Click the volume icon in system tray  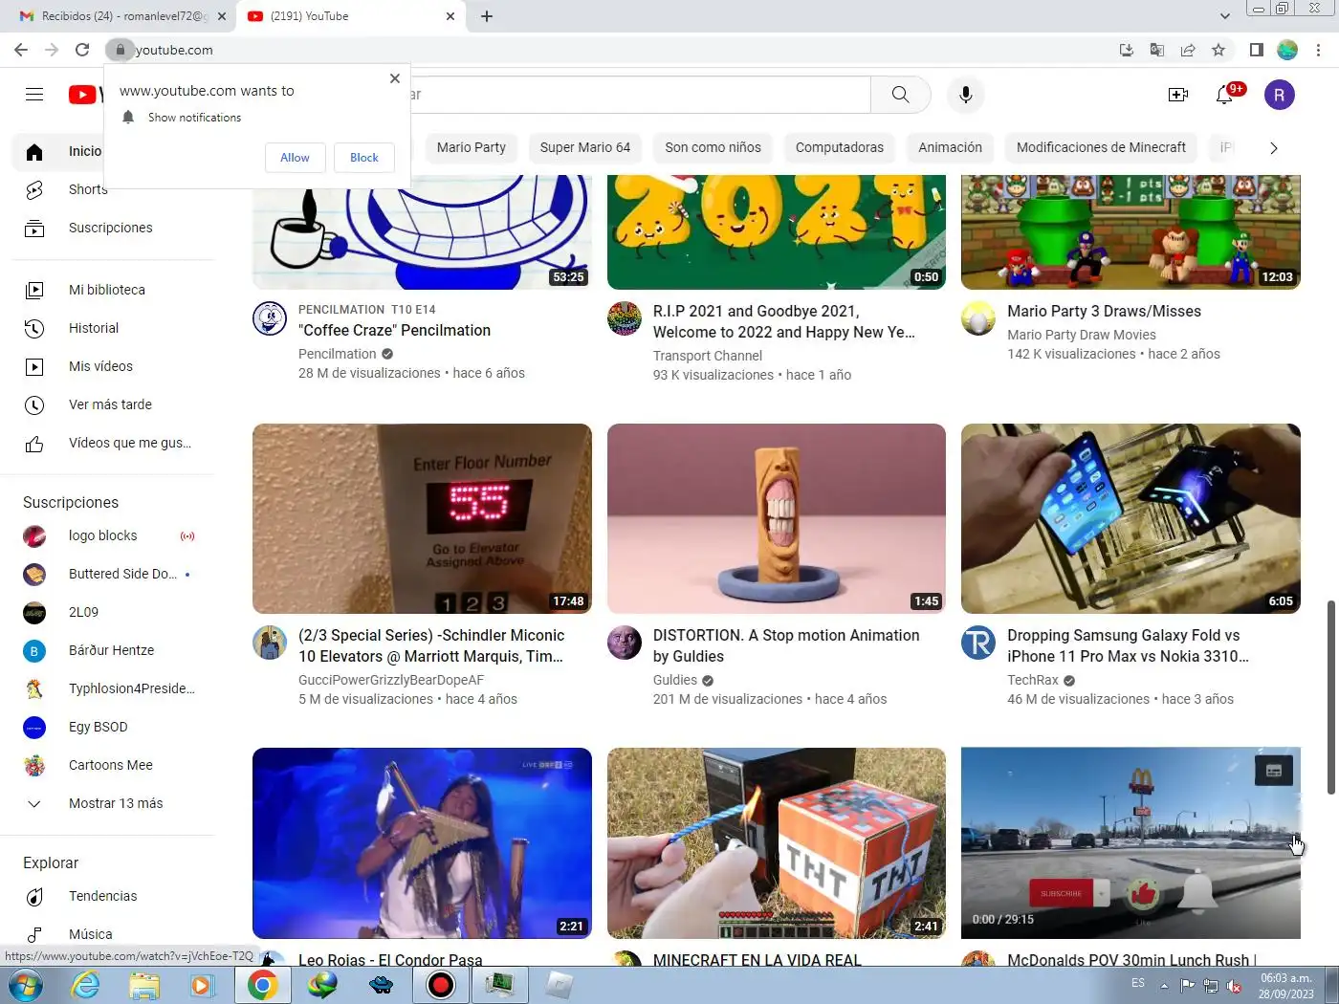(x=1235, y=986)
